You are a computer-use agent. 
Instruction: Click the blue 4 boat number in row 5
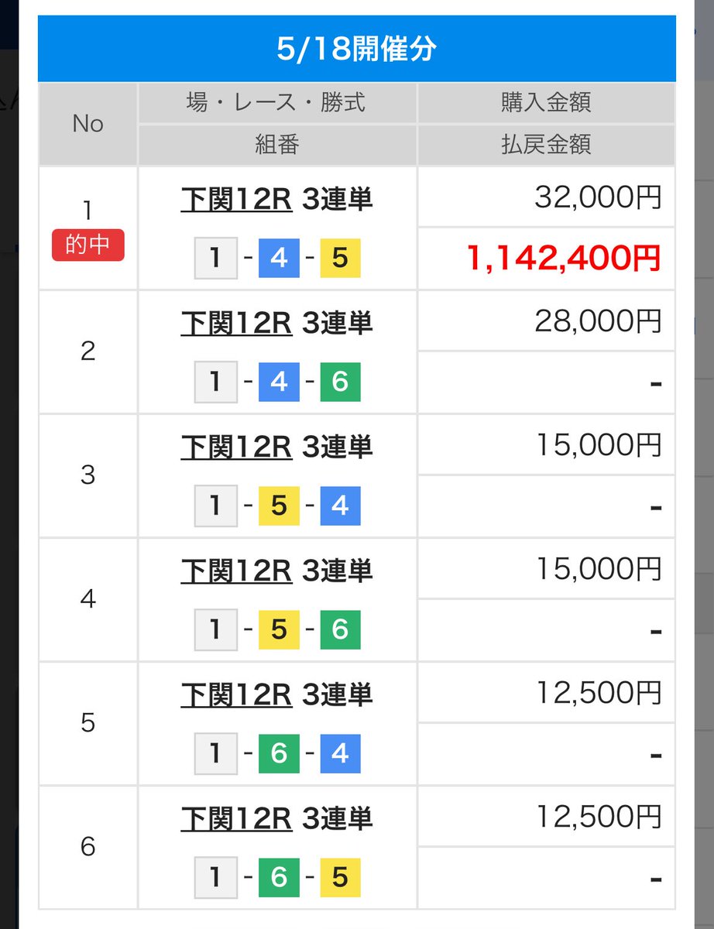pyautogui.click(x=340, y=753)
